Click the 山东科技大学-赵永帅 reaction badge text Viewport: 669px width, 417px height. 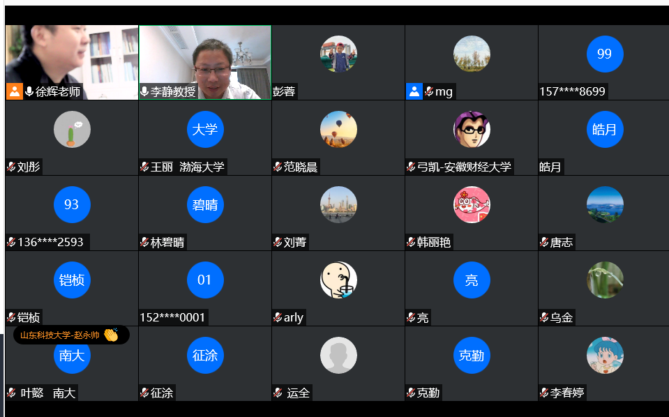click(59, 335)
